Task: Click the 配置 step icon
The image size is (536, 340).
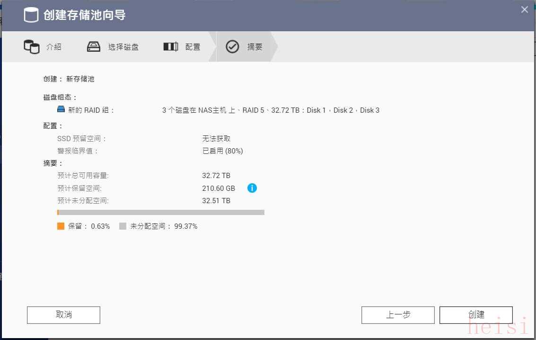Action: (x=170, y=47)
